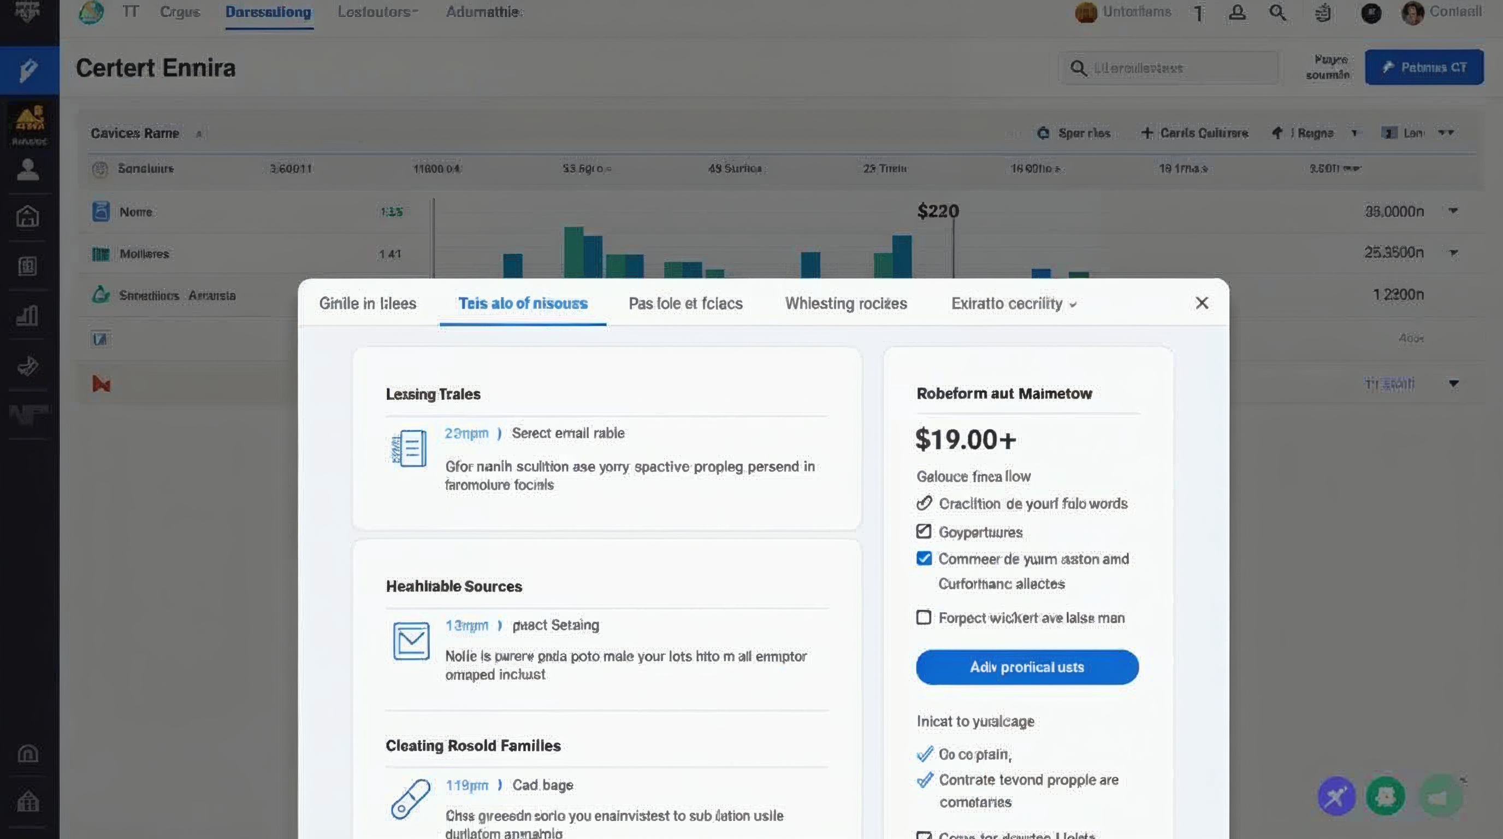This screenshot has height=839, width=1503.
Task: Expand the Nome row dropdown arrow
Action: 1453,211
